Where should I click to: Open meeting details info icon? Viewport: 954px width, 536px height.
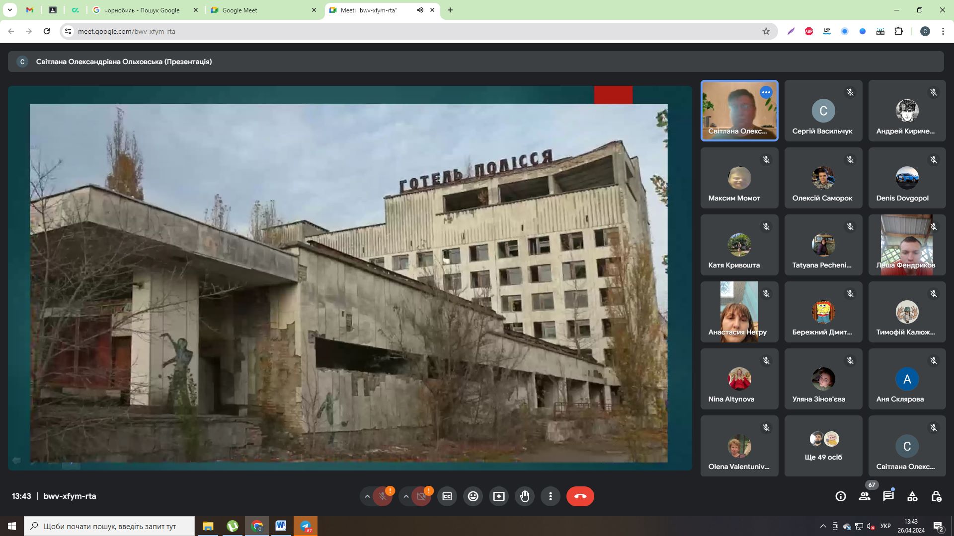click(841, 496)
